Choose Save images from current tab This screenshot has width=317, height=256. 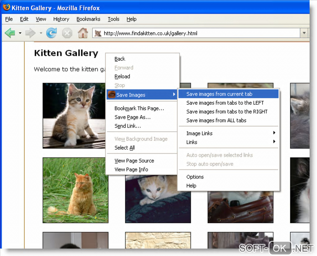[x=219, y=94]
